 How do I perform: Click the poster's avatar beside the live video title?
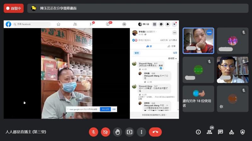pos(135,33)
